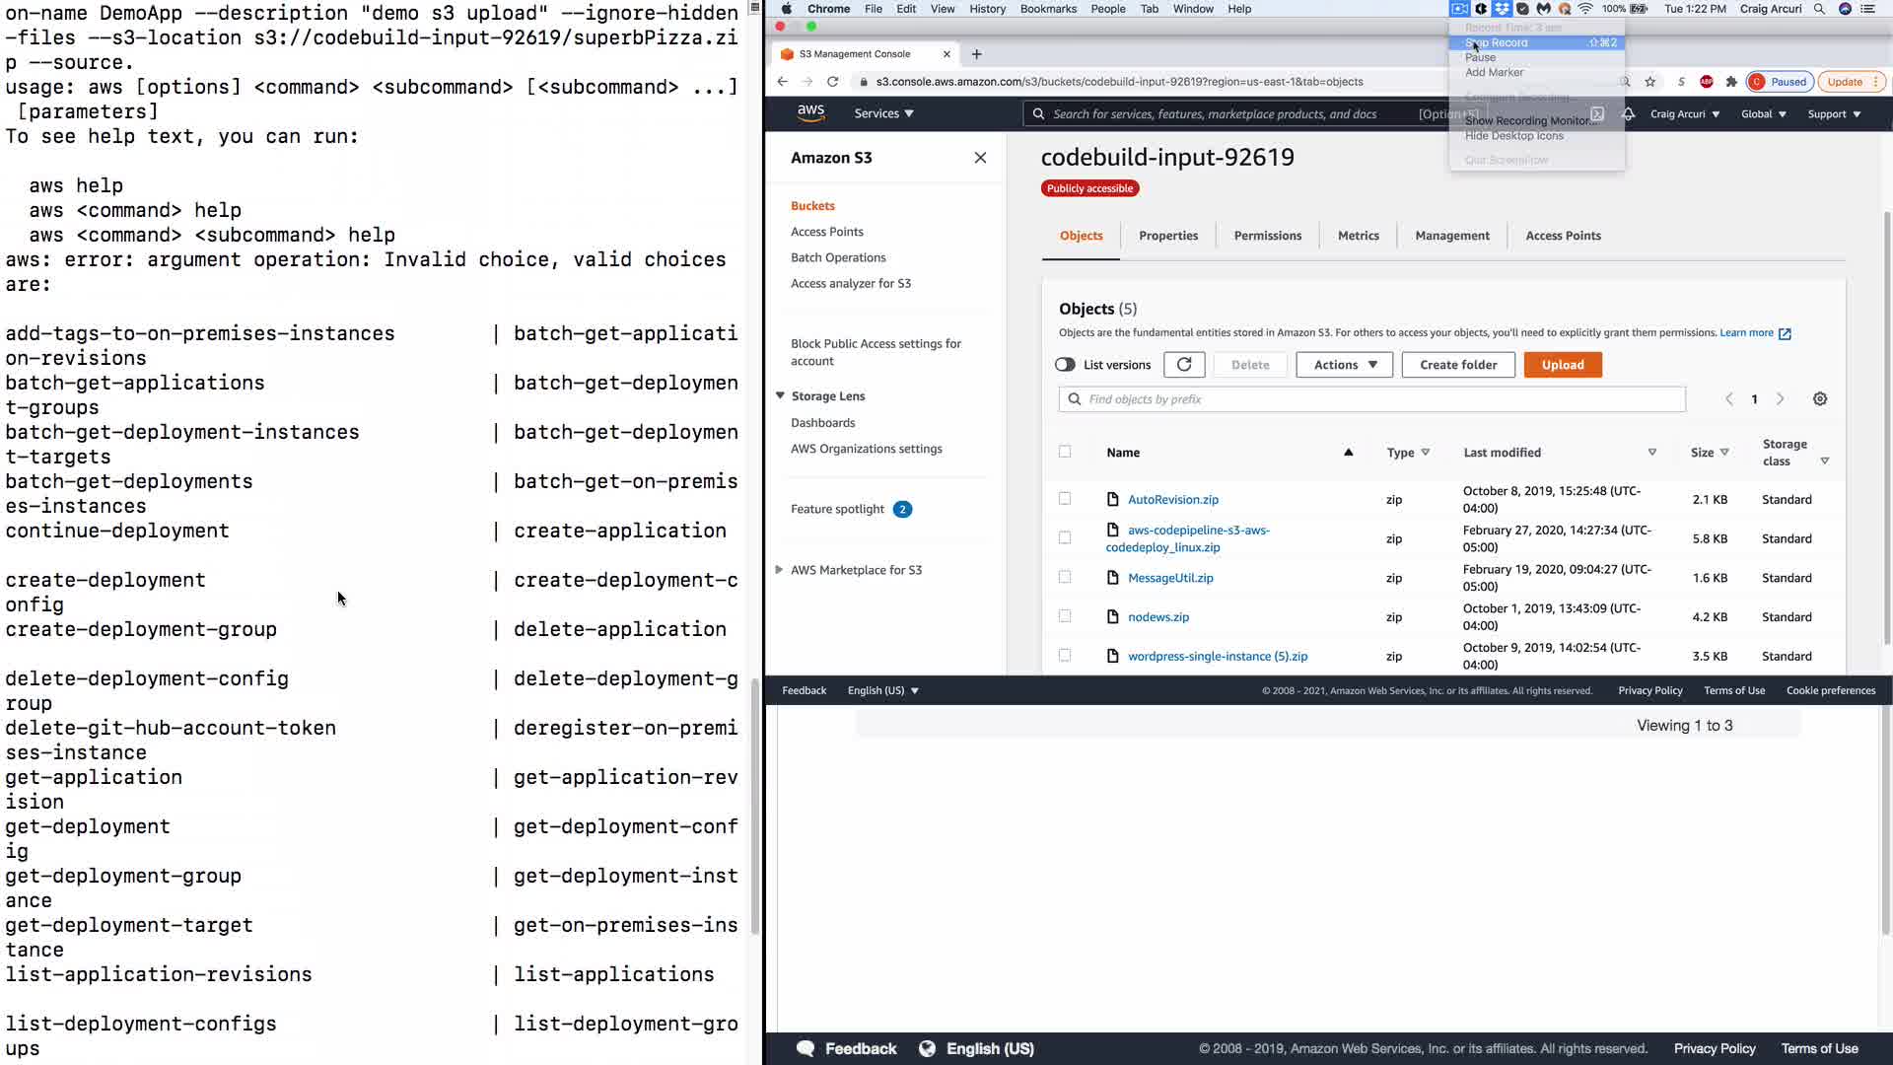Select the nodews.zip checkbox

(1065, 616)
